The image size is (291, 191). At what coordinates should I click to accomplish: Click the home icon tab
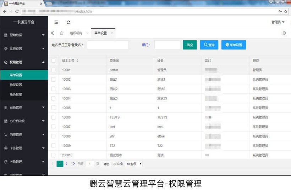tap(61, 33)
